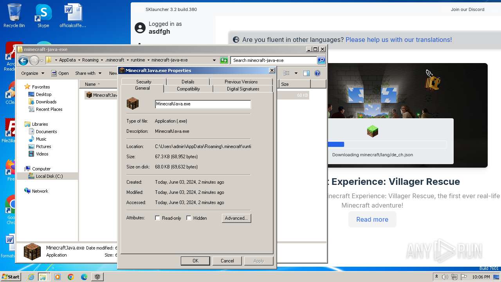
Task: Click Cancel in the Properties dialog
Action: click(227, 261)
